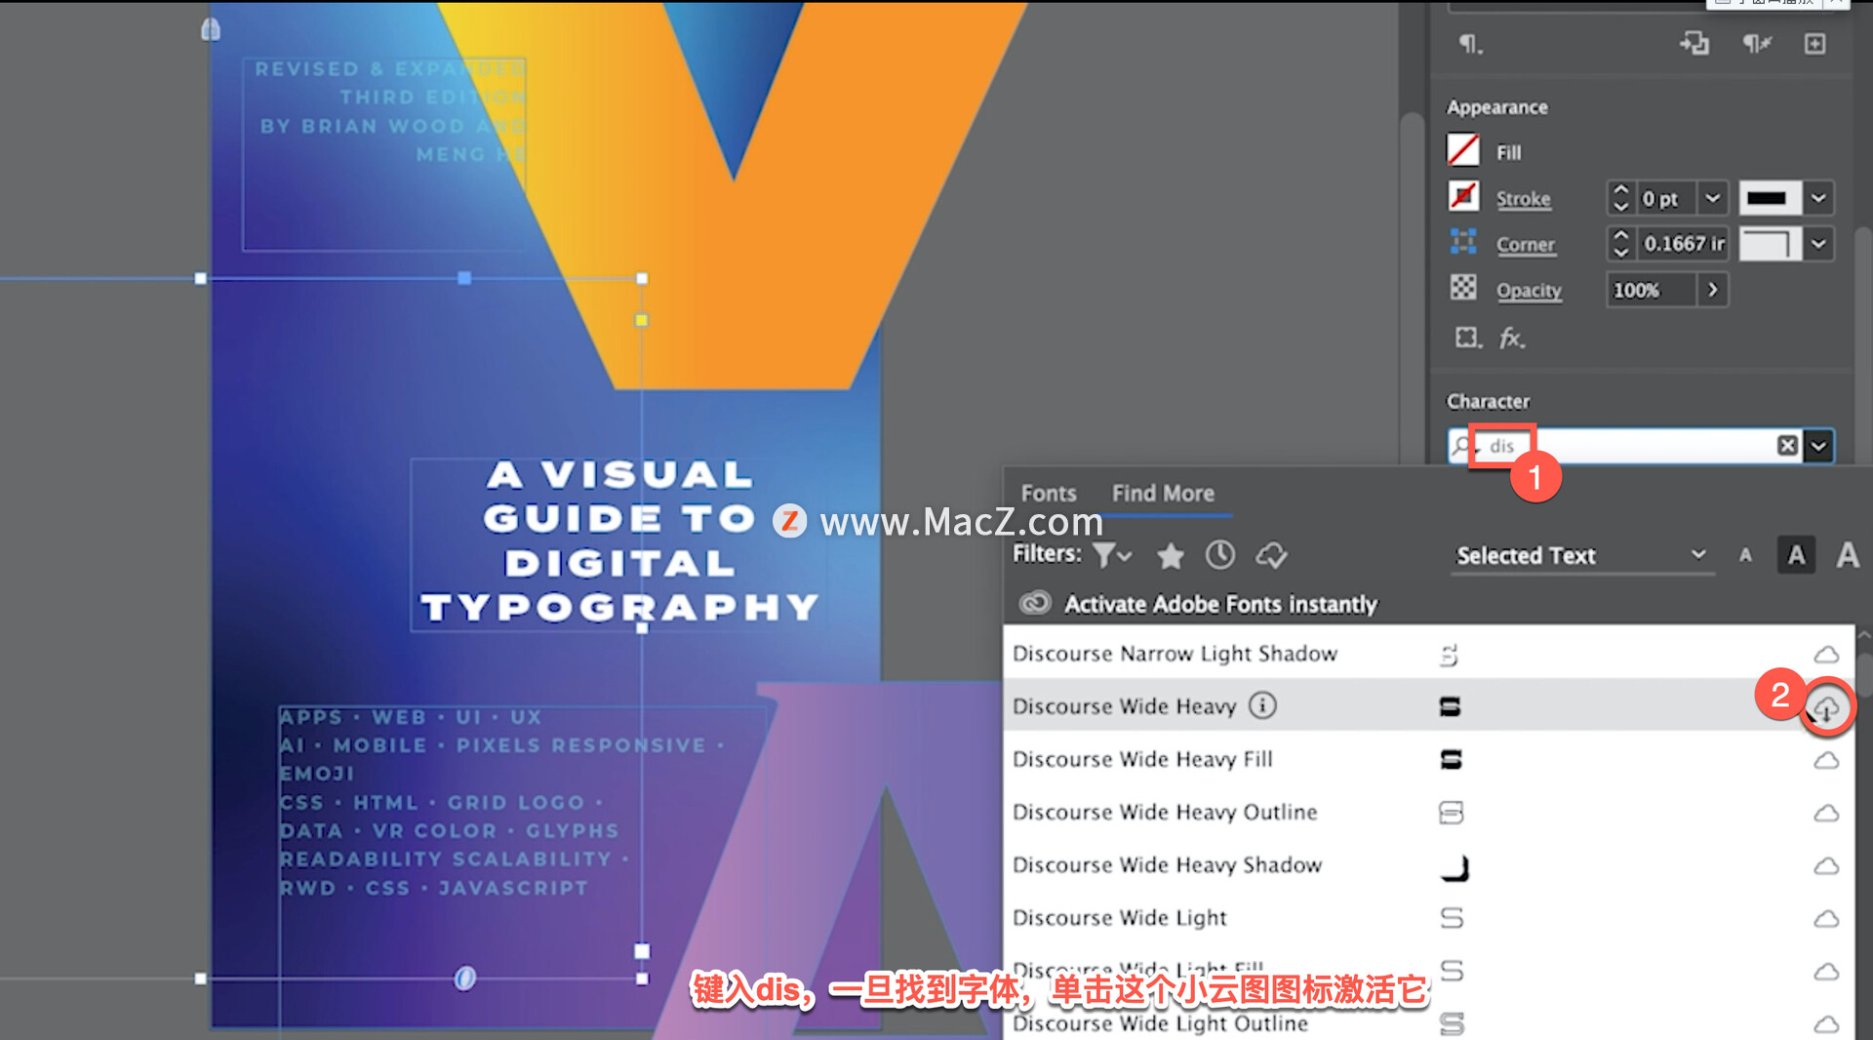
Task: Click the paragraph styles icon at panel top
Action: [1471, 44]
